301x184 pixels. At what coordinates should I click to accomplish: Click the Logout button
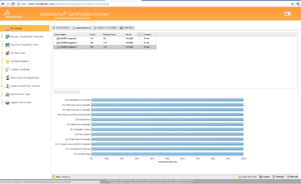click(x=264, y=177)
